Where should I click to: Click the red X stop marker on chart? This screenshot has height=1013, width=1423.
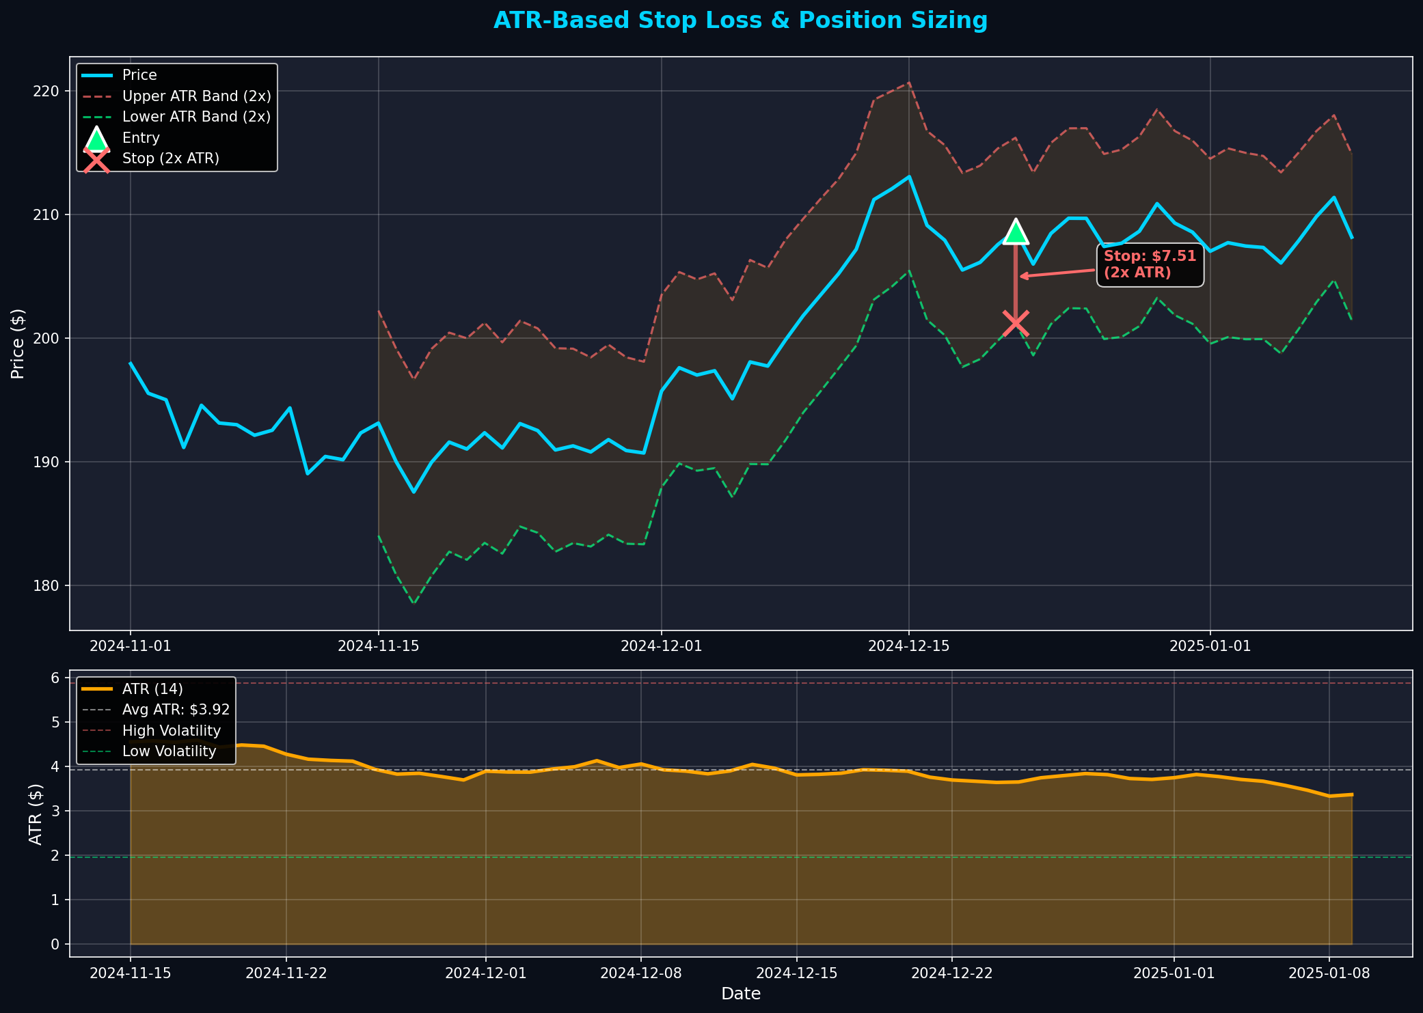[x=1016, y=322]
